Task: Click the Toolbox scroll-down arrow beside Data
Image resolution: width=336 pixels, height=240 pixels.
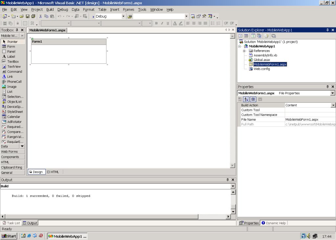Action: click(22, 146)
